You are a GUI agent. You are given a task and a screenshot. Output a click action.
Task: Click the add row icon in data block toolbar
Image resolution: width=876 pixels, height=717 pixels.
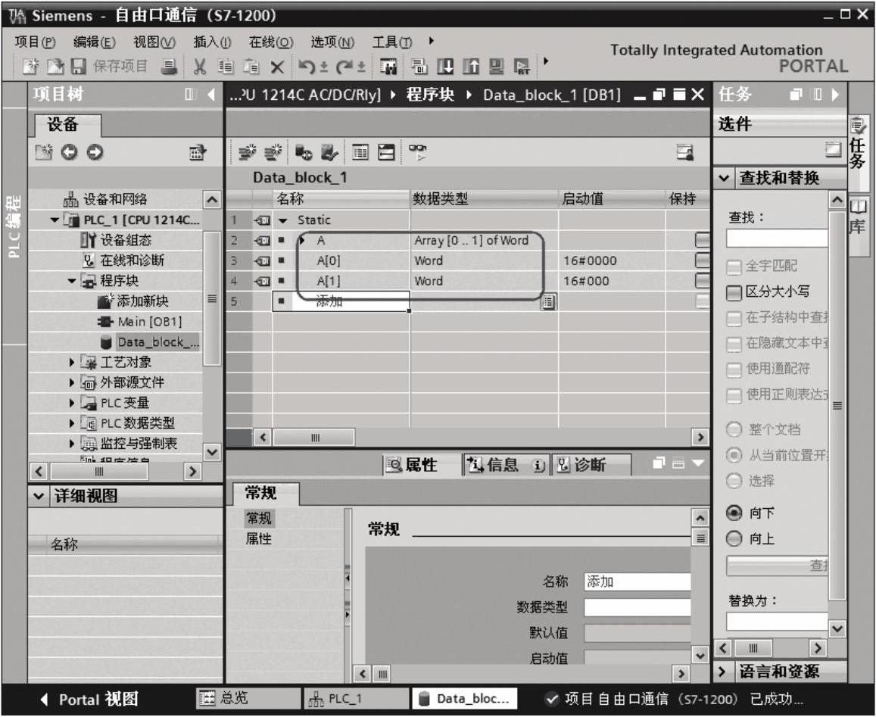click(273, 152)
